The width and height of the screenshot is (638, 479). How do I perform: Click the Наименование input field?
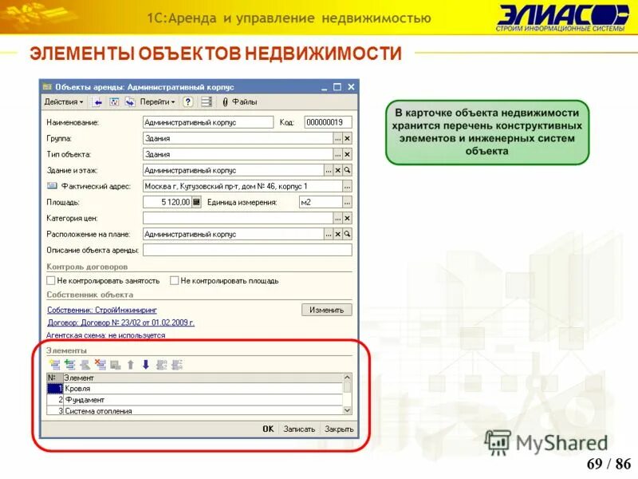coord(208,122)
